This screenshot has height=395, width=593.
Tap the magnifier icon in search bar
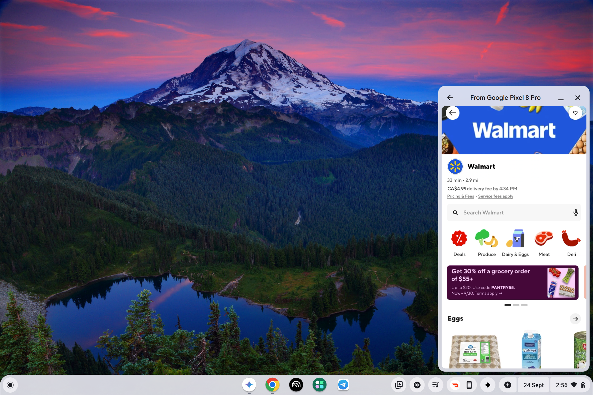(455, 213)
